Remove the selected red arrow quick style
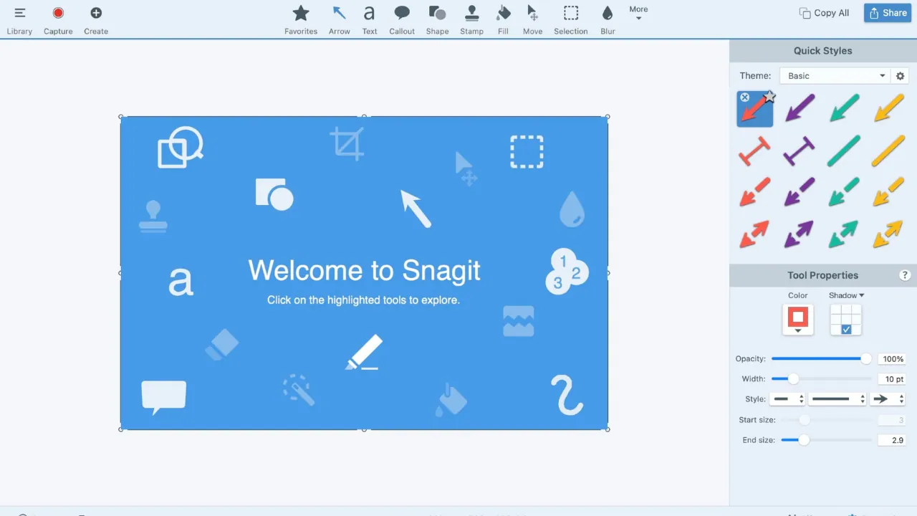The height and width of the screenshot is (516, 917). [x=744, y=97]
